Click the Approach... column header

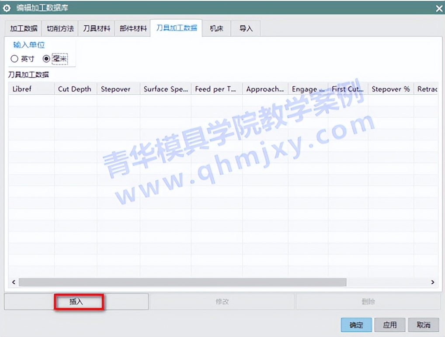265,89
